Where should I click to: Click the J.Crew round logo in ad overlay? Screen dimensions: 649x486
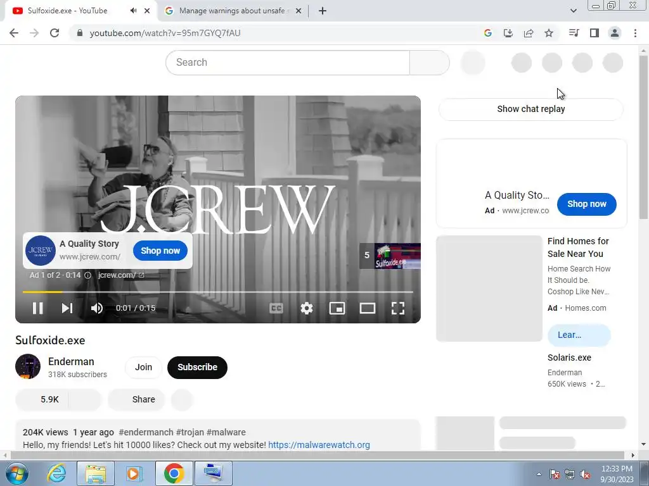(x=41, y=251)
